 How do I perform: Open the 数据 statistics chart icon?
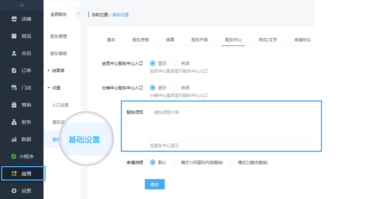pos(14,139)
